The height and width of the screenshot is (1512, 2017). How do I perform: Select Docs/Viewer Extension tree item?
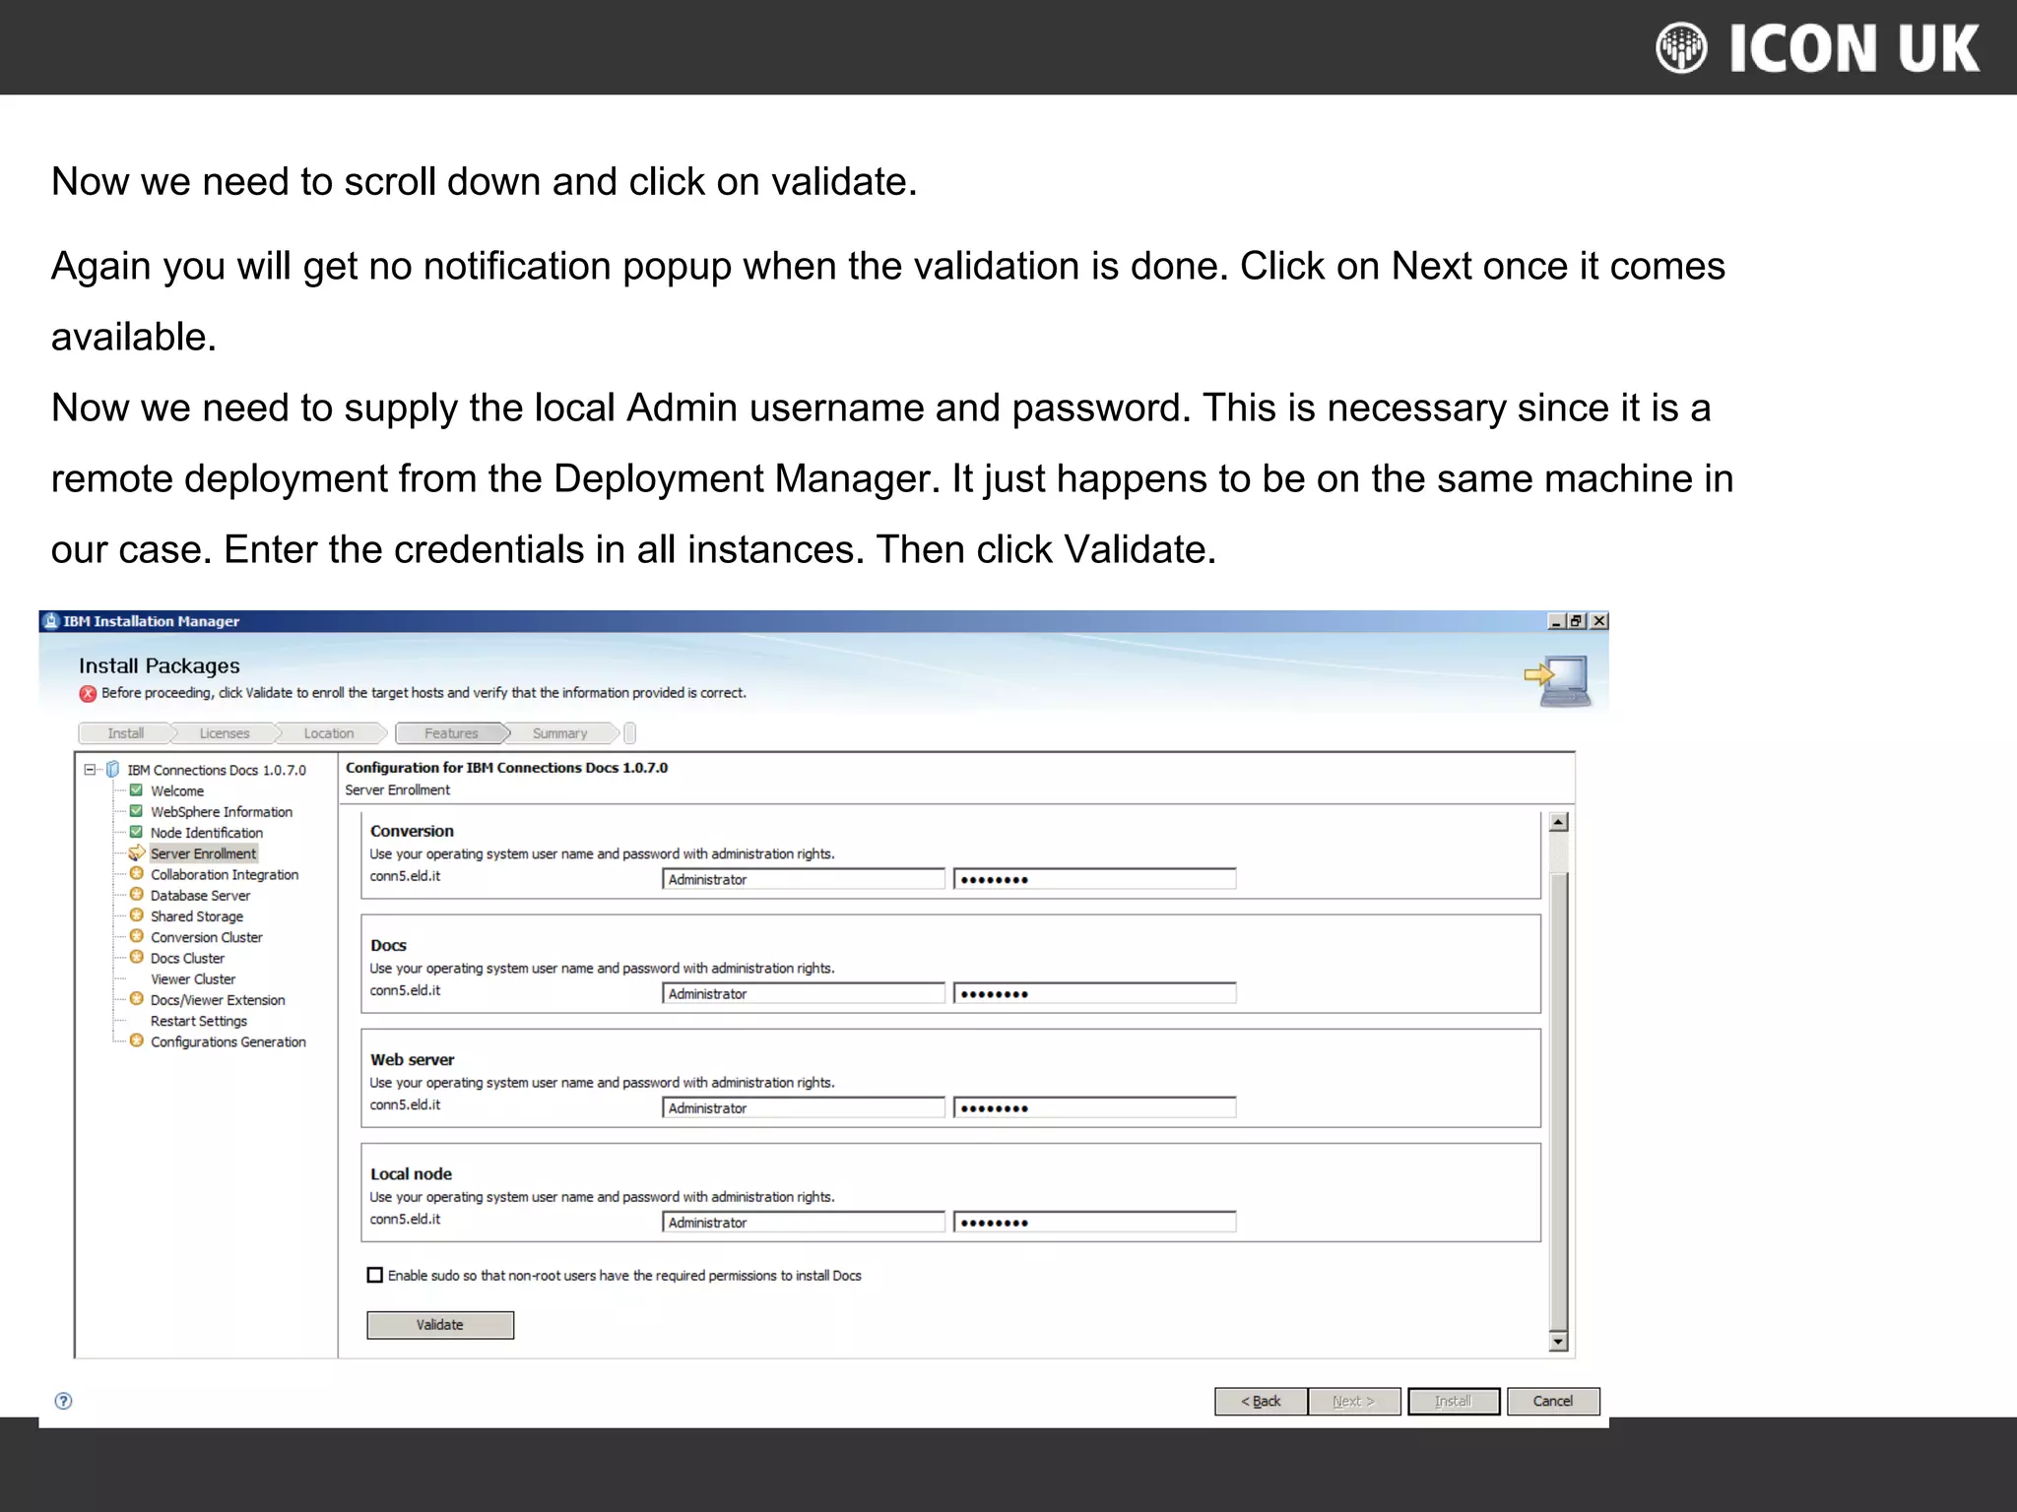coord(218,1000)
